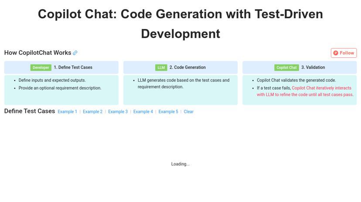
Task: Load Example 5 test cases
Action: 168,112
